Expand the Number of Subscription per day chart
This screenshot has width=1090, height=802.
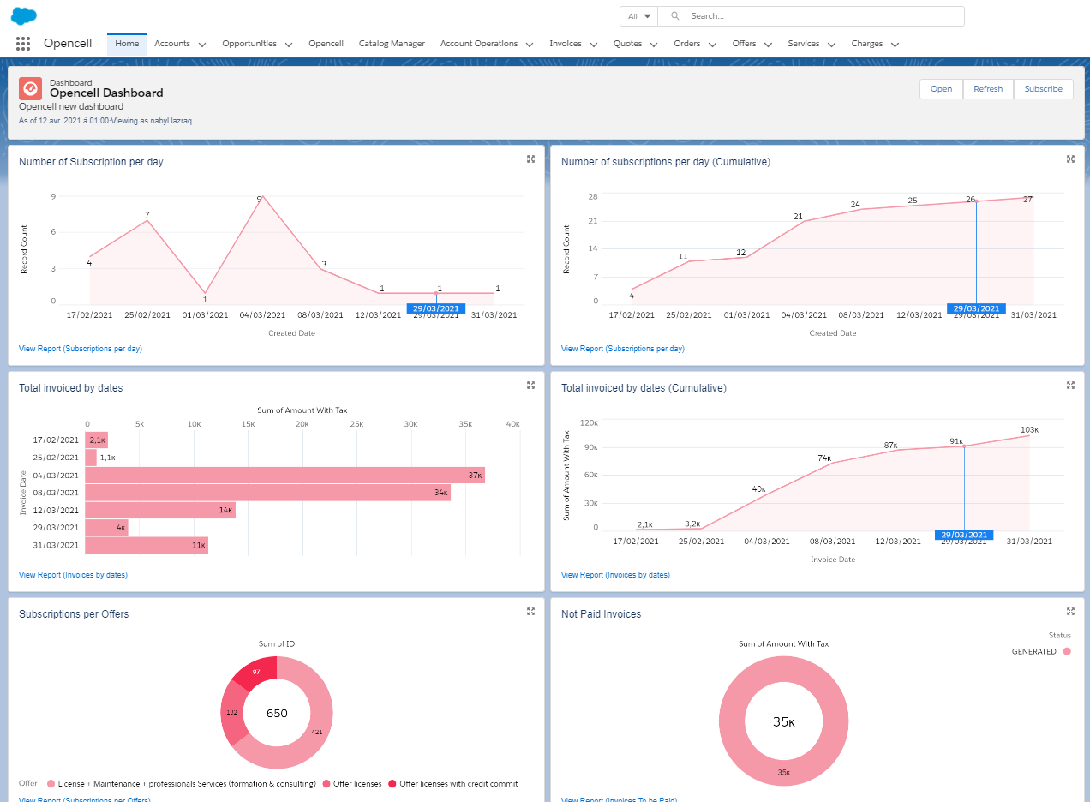click(531, 159)
